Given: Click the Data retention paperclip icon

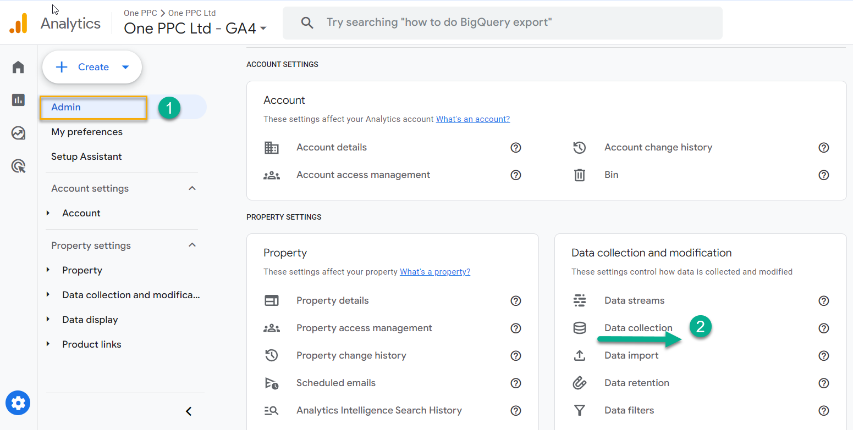Looking at the screenshot, I should tap(579, 383).
